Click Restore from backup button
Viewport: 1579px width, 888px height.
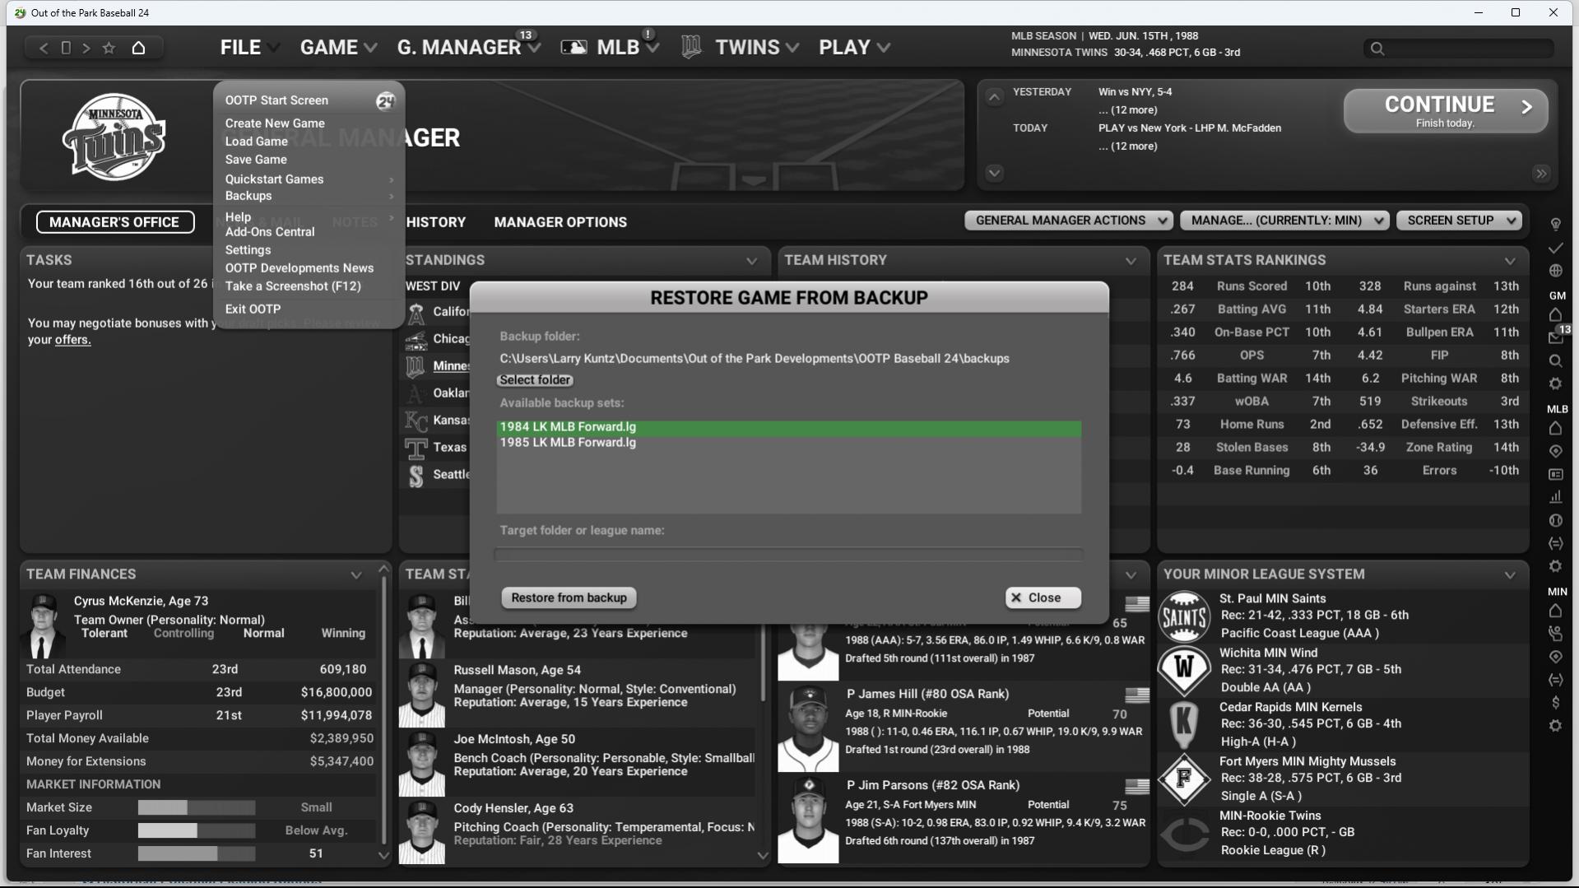pyautogui.click(x=569, y=598)
